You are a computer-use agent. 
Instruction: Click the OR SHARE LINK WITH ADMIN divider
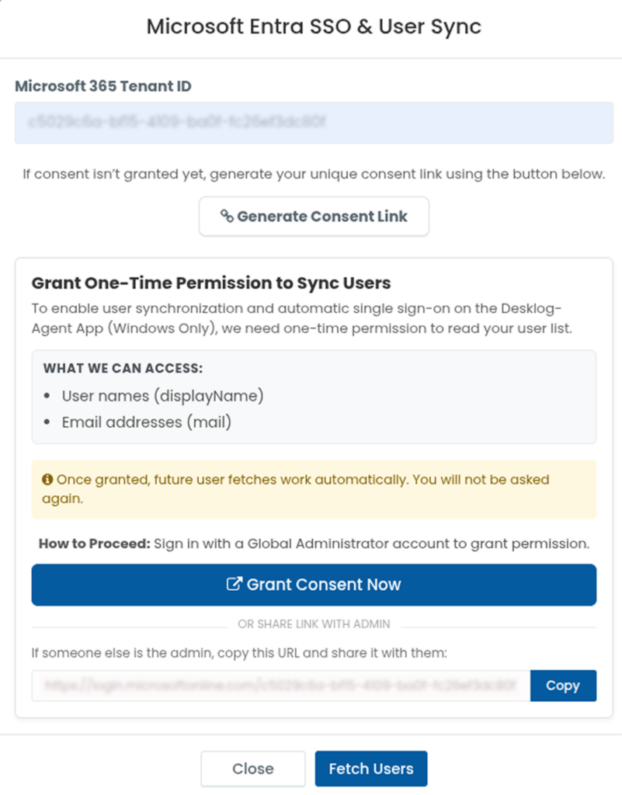point(314,624)
